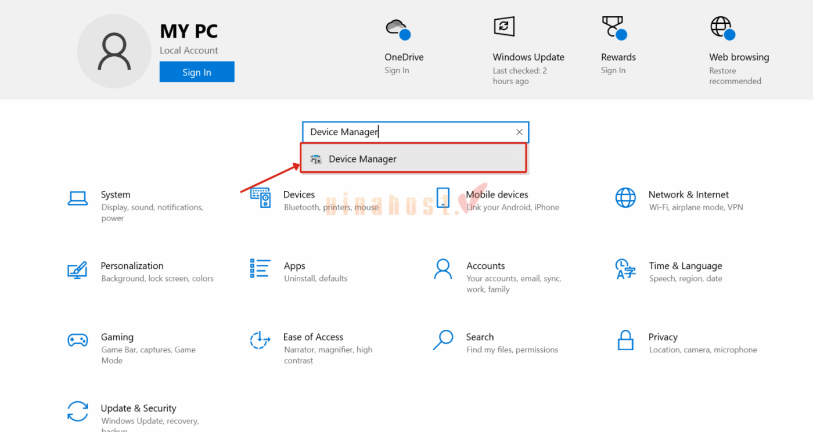This screenshot has width=813, height=432.
Task: Click inside the Device Manager search field
Action: [415, 132]
